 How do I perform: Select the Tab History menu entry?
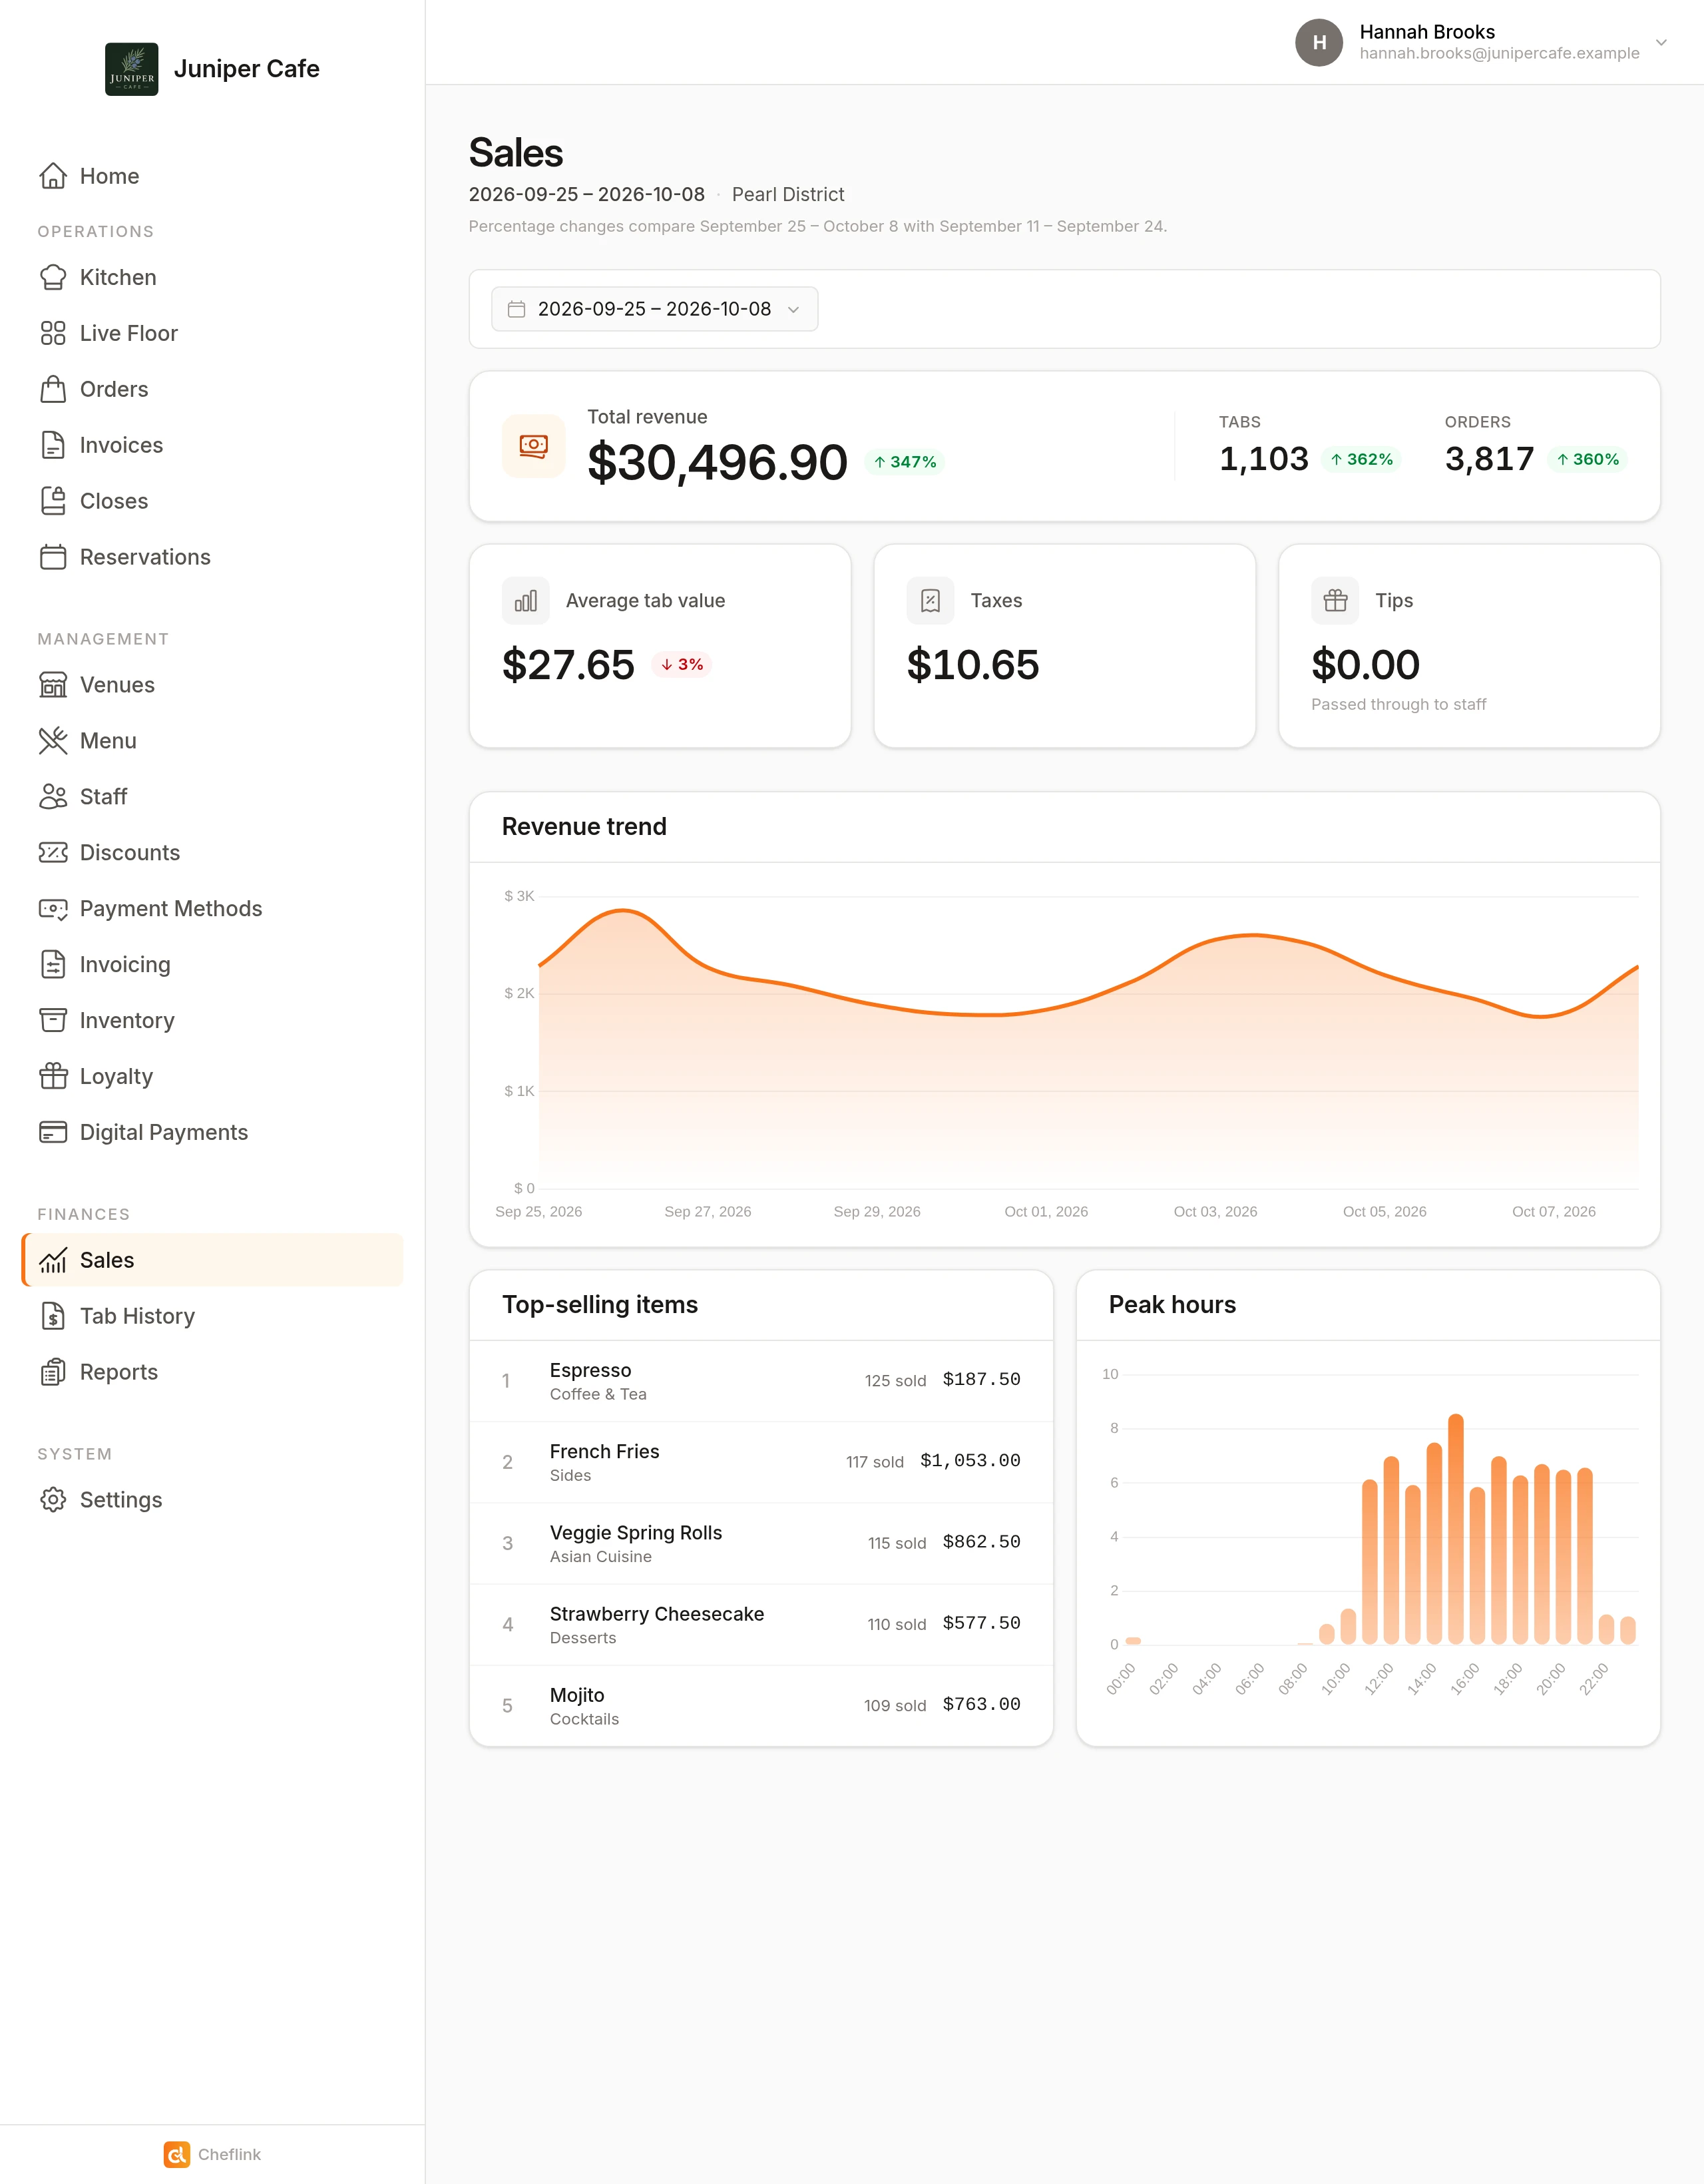click(x=212, y=1316)
